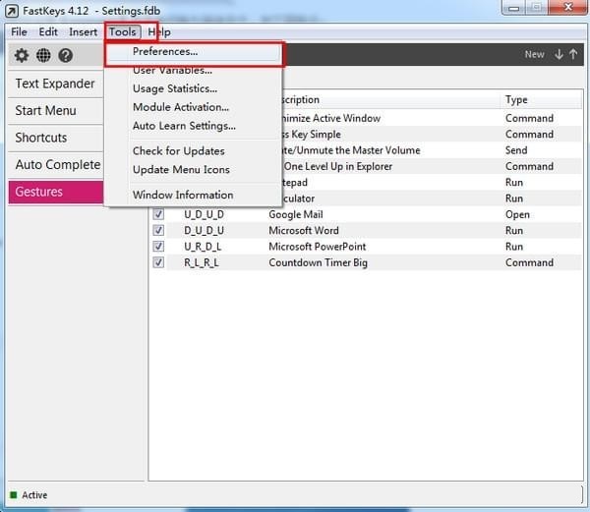
Task: Open Preferences from the Tools menu
Action: (165, 51)
